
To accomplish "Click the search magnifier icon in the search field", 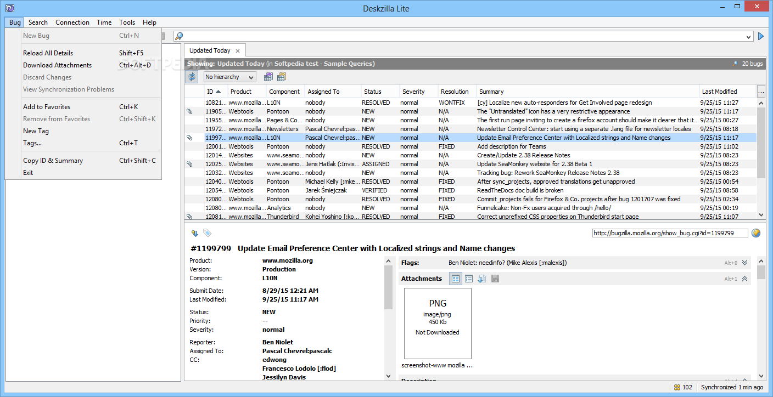I will tap(179, 36).
